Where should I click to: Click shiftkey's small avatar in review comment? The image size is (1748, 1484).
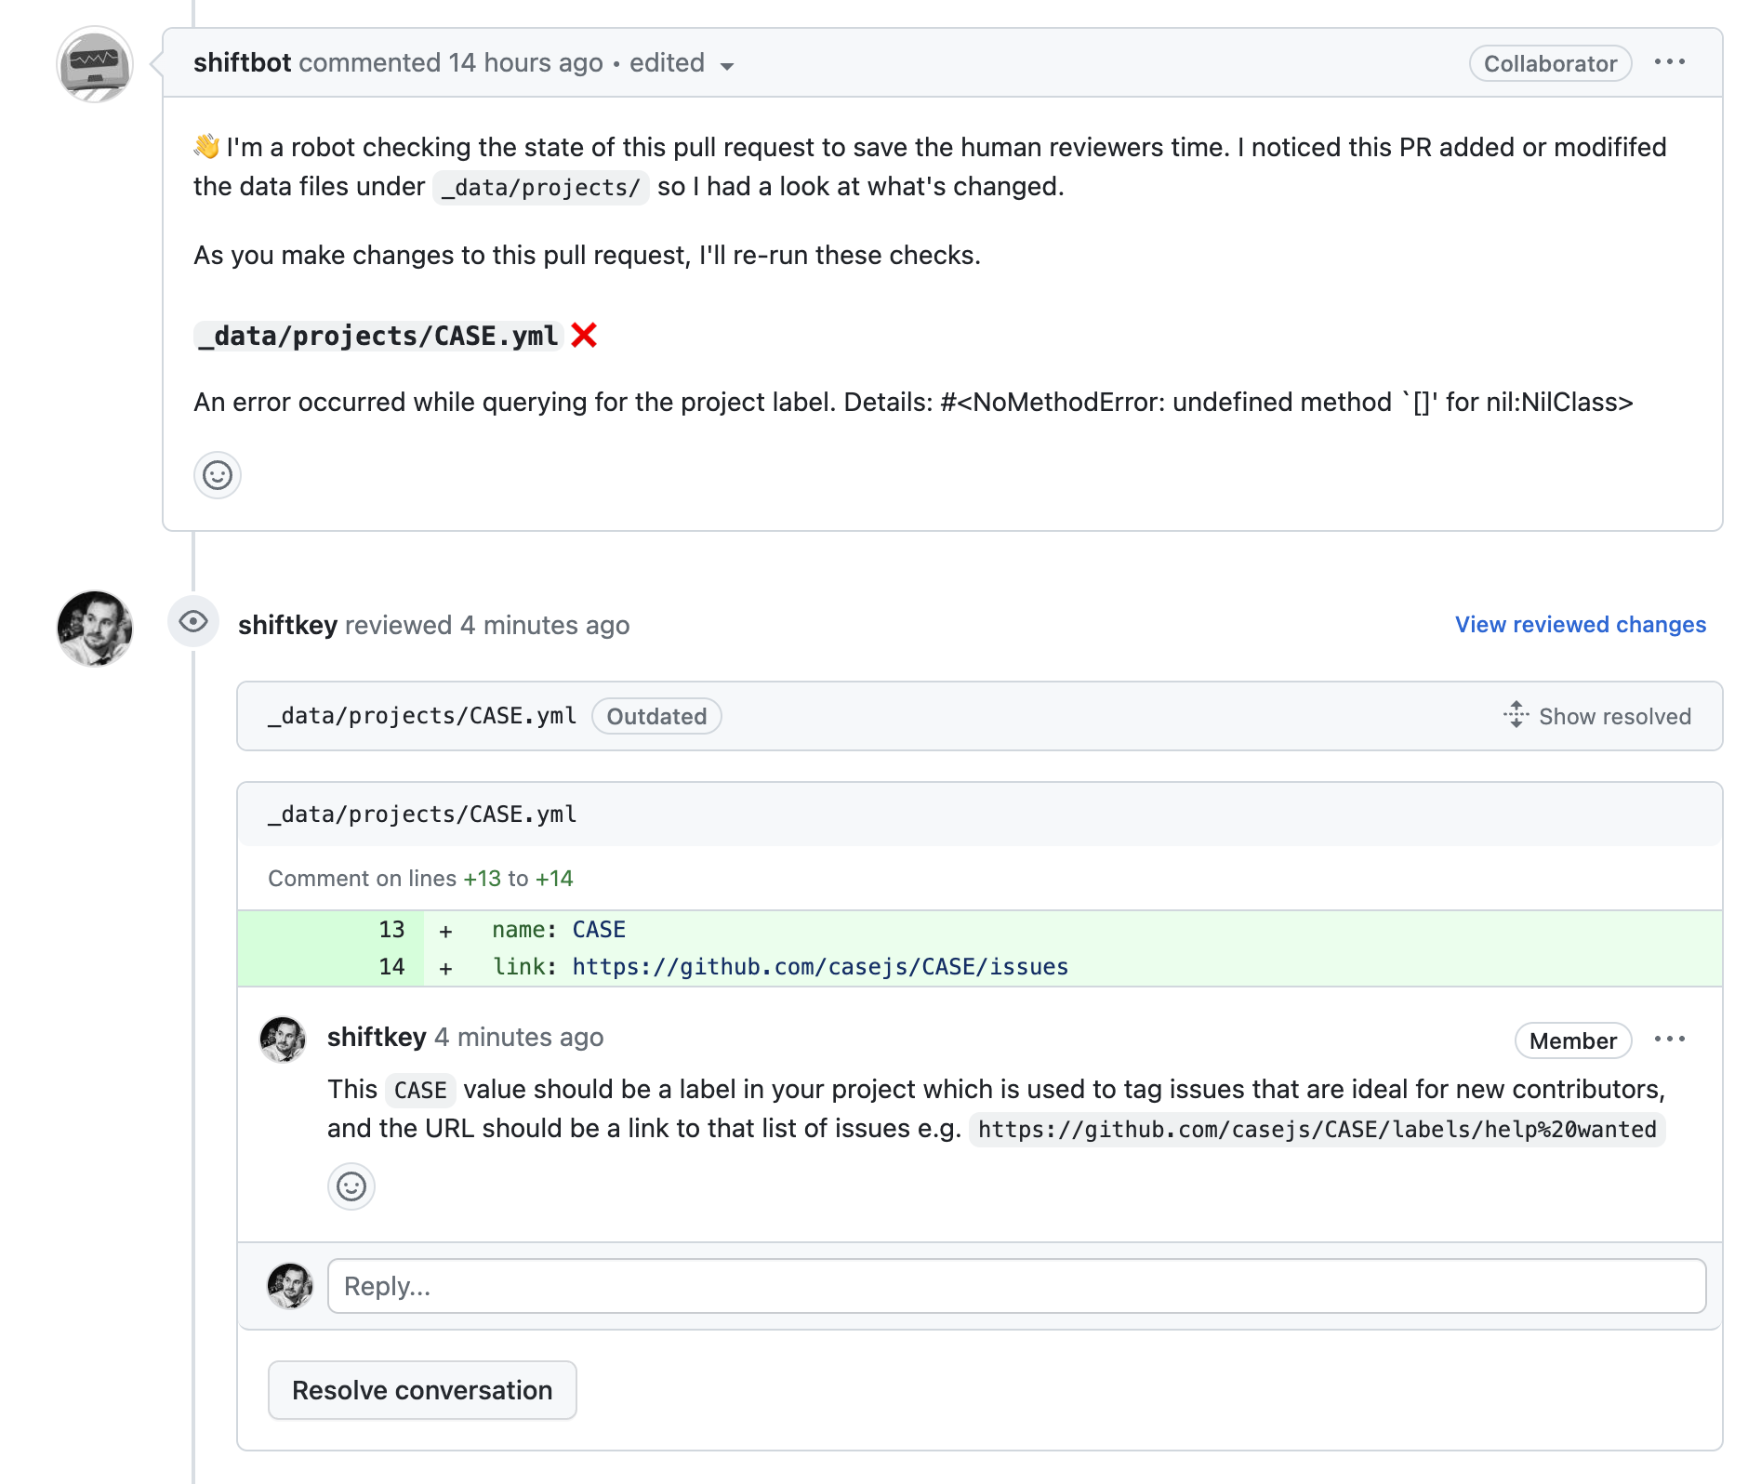pyautogui.click(x=283, y=1040)
